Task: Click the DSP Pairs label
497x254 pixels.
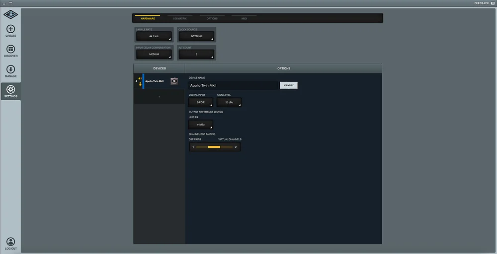Action: pyautogui.click(x=195, y=139)
